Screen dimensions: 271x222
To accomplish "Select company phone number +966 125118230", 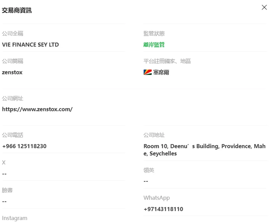I will (x=24, y=146).
